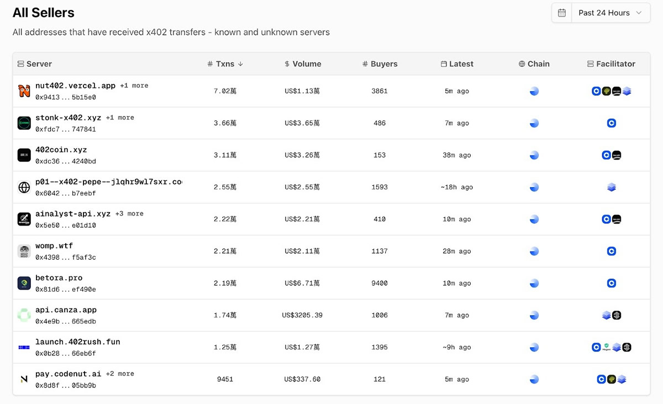
Task: Expand the +1 more servers for nut402.vercel.app
Action: (134, 86)
